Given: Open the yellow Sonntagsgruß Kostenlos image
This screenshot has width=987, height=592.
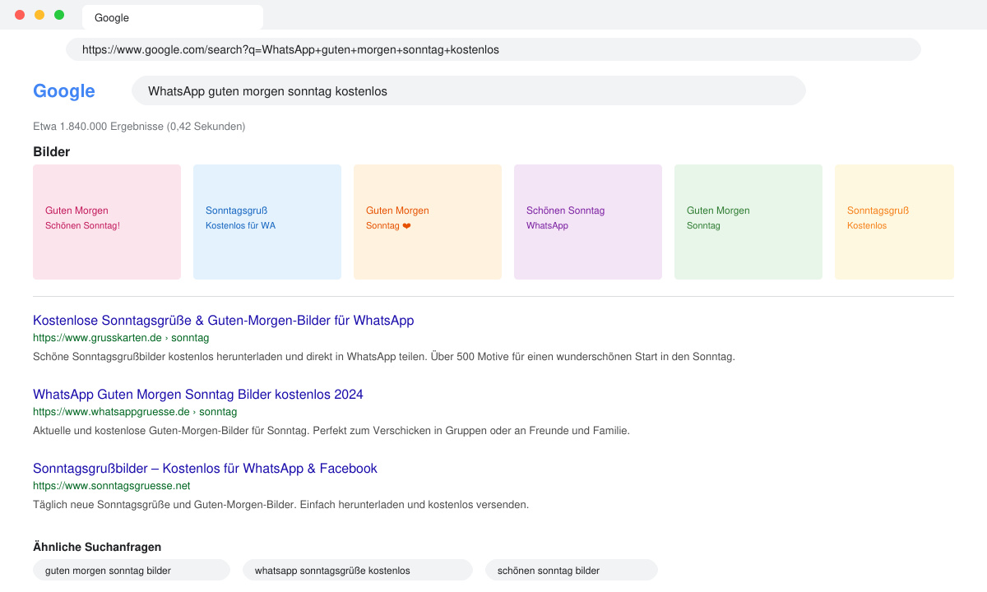Looking at the screenshot, I should click(894, 222).
